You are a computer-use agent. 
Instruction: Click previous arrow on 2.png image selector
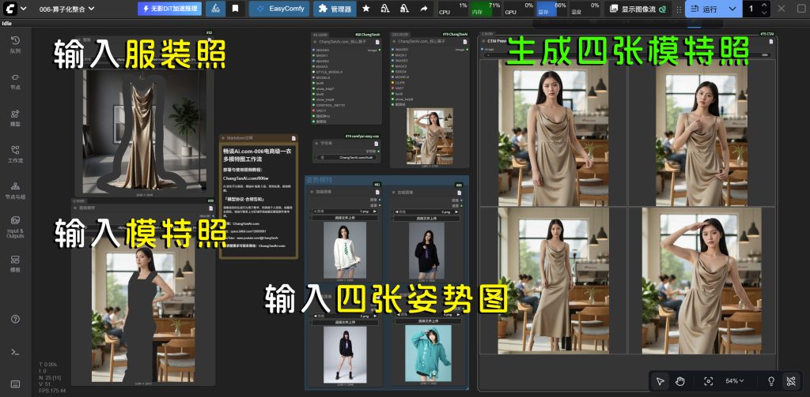pos(396,212)
